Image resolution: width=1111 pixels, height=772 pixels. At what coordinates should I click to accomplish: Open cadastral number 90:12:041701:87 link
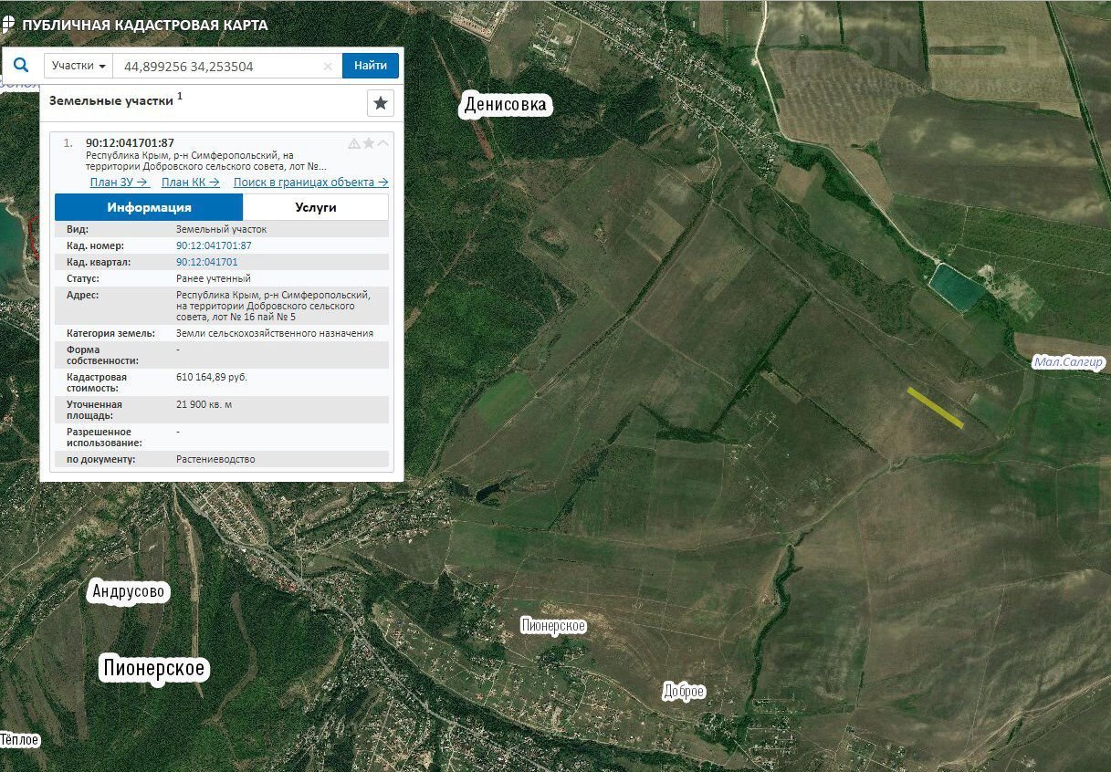214,246
